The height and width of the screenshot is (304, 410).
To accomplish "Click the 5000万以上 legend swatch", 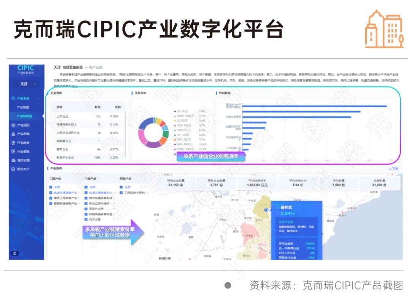I will (x=175, y=130).
